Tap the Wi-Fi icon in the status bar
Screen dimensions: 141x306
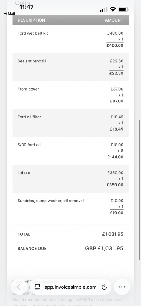tap(113, 9)
